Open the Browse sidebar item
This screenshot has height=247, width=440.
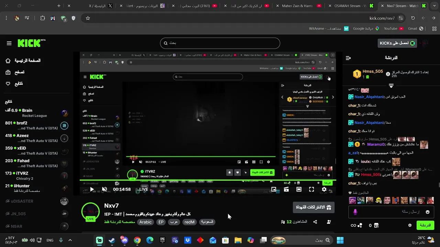click(x=15, y=72)
